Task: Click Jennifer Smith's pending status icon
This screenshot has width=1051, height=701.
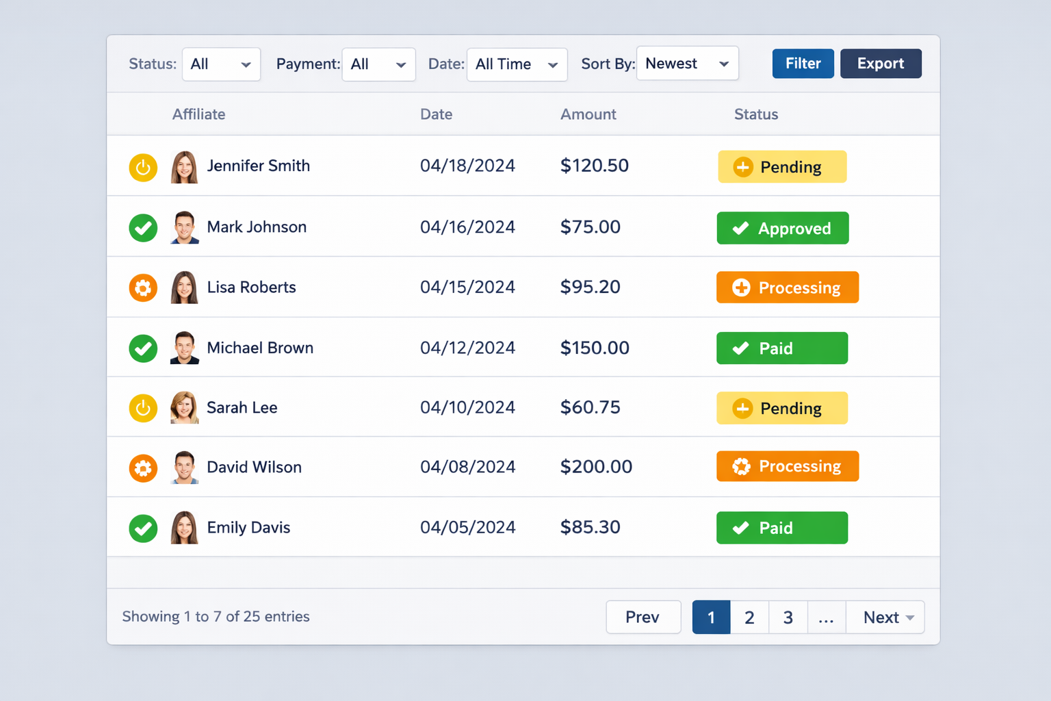Action: point(143,166)
